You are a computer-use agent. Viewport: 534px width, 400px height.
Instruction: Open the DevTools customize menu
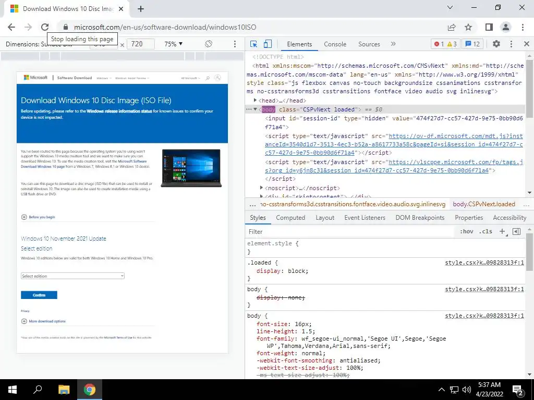pos(511,44)
